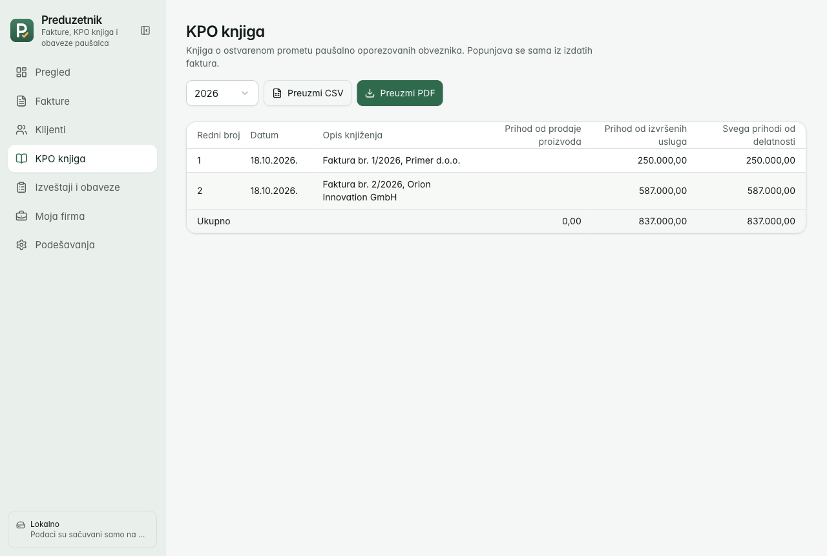Click the Preduzetnik app title
Viewport: 827px width, 556px height.
[72, 20]
